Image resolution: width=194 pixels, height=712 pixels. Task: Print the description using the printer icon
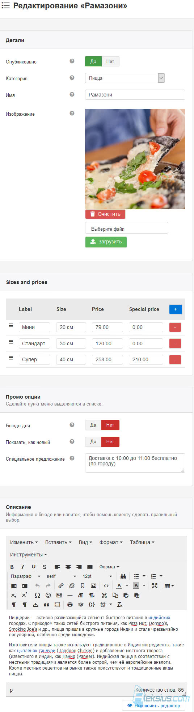70,604
